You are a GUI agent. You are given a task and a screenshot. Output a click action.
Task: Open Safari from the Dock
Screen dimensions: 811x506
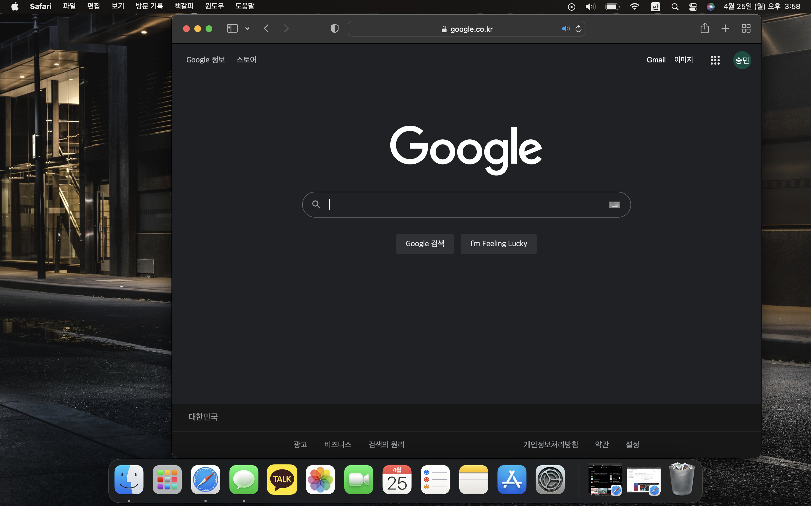point(206,479)
